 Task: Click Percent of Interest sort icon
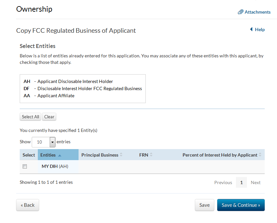click(261, 155)
